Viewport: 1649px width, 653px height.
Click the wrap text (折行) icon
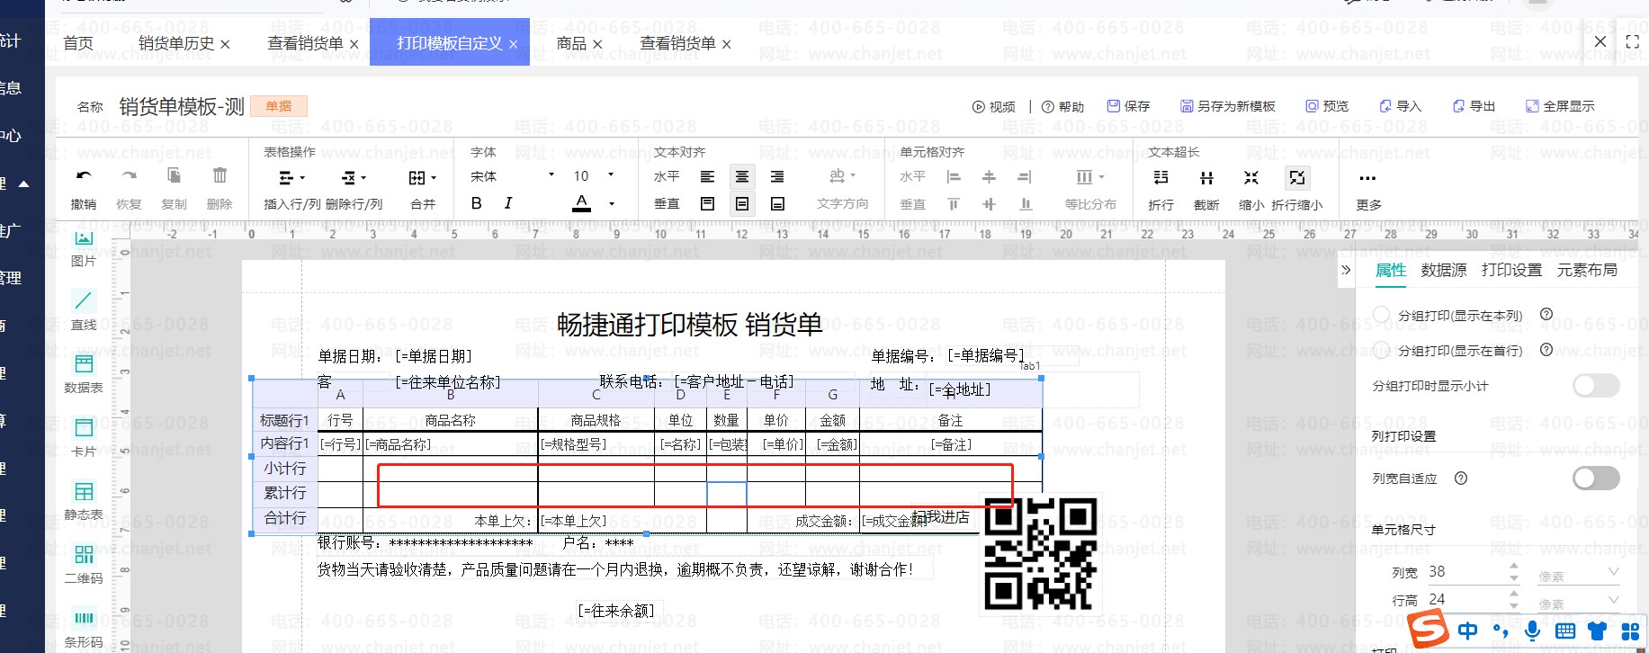pos(1161,178)
